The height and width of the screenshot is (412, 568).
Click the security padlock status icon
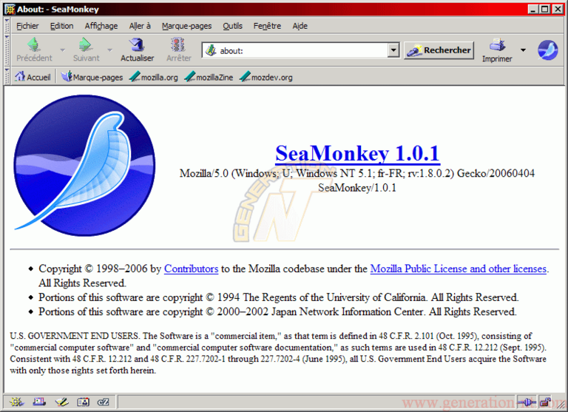click(x=544, y=402)
